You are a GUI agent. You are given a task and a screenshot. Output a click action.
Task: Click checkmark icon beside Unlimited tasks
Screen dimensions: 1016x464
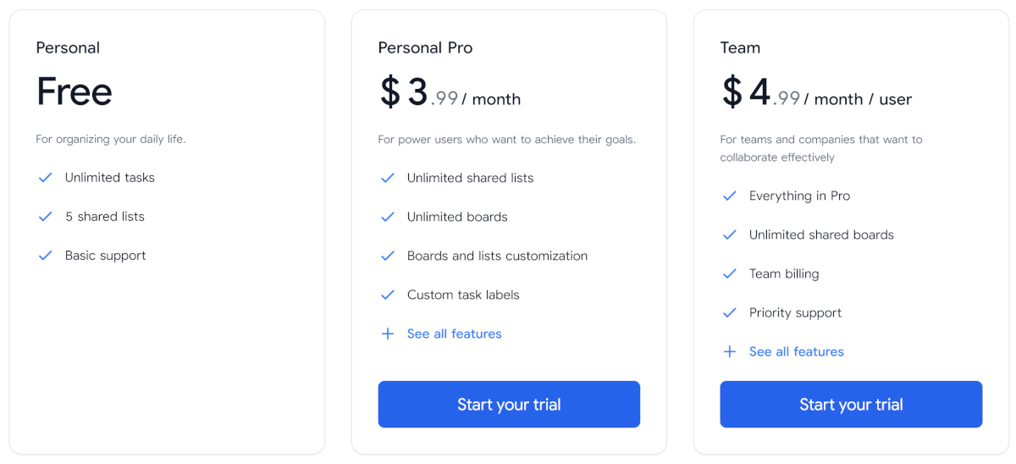[46, 178]
